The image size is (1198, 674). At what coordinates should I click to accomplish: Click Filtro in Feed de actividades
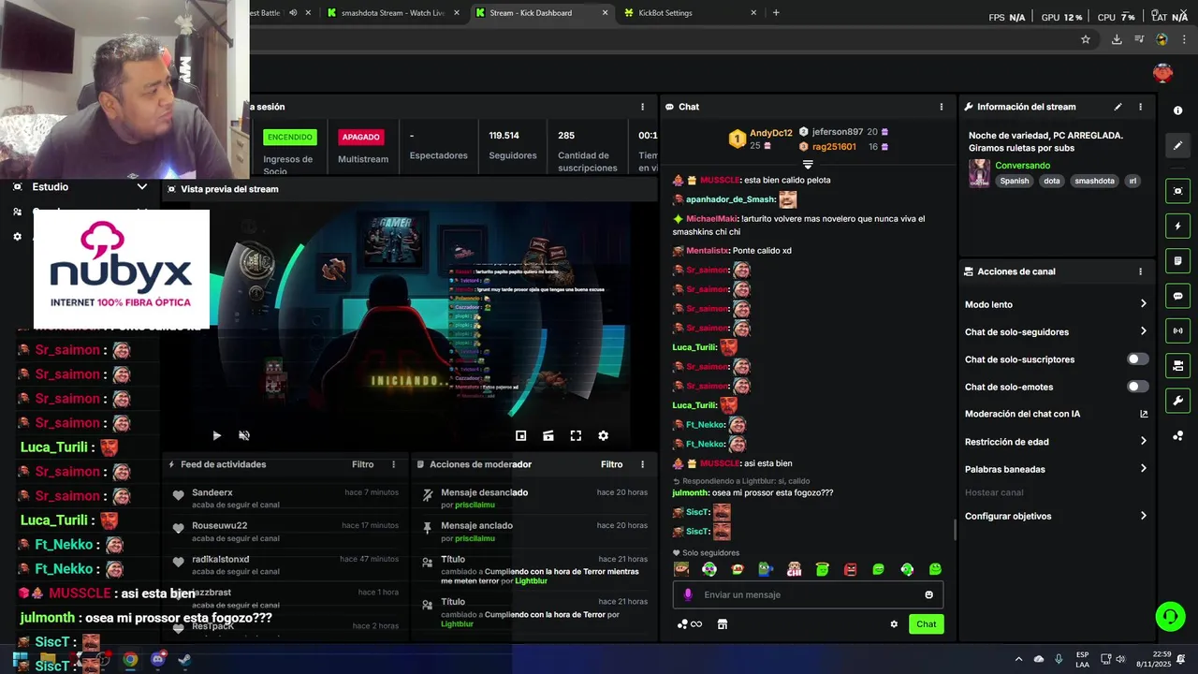pos(362,464)
